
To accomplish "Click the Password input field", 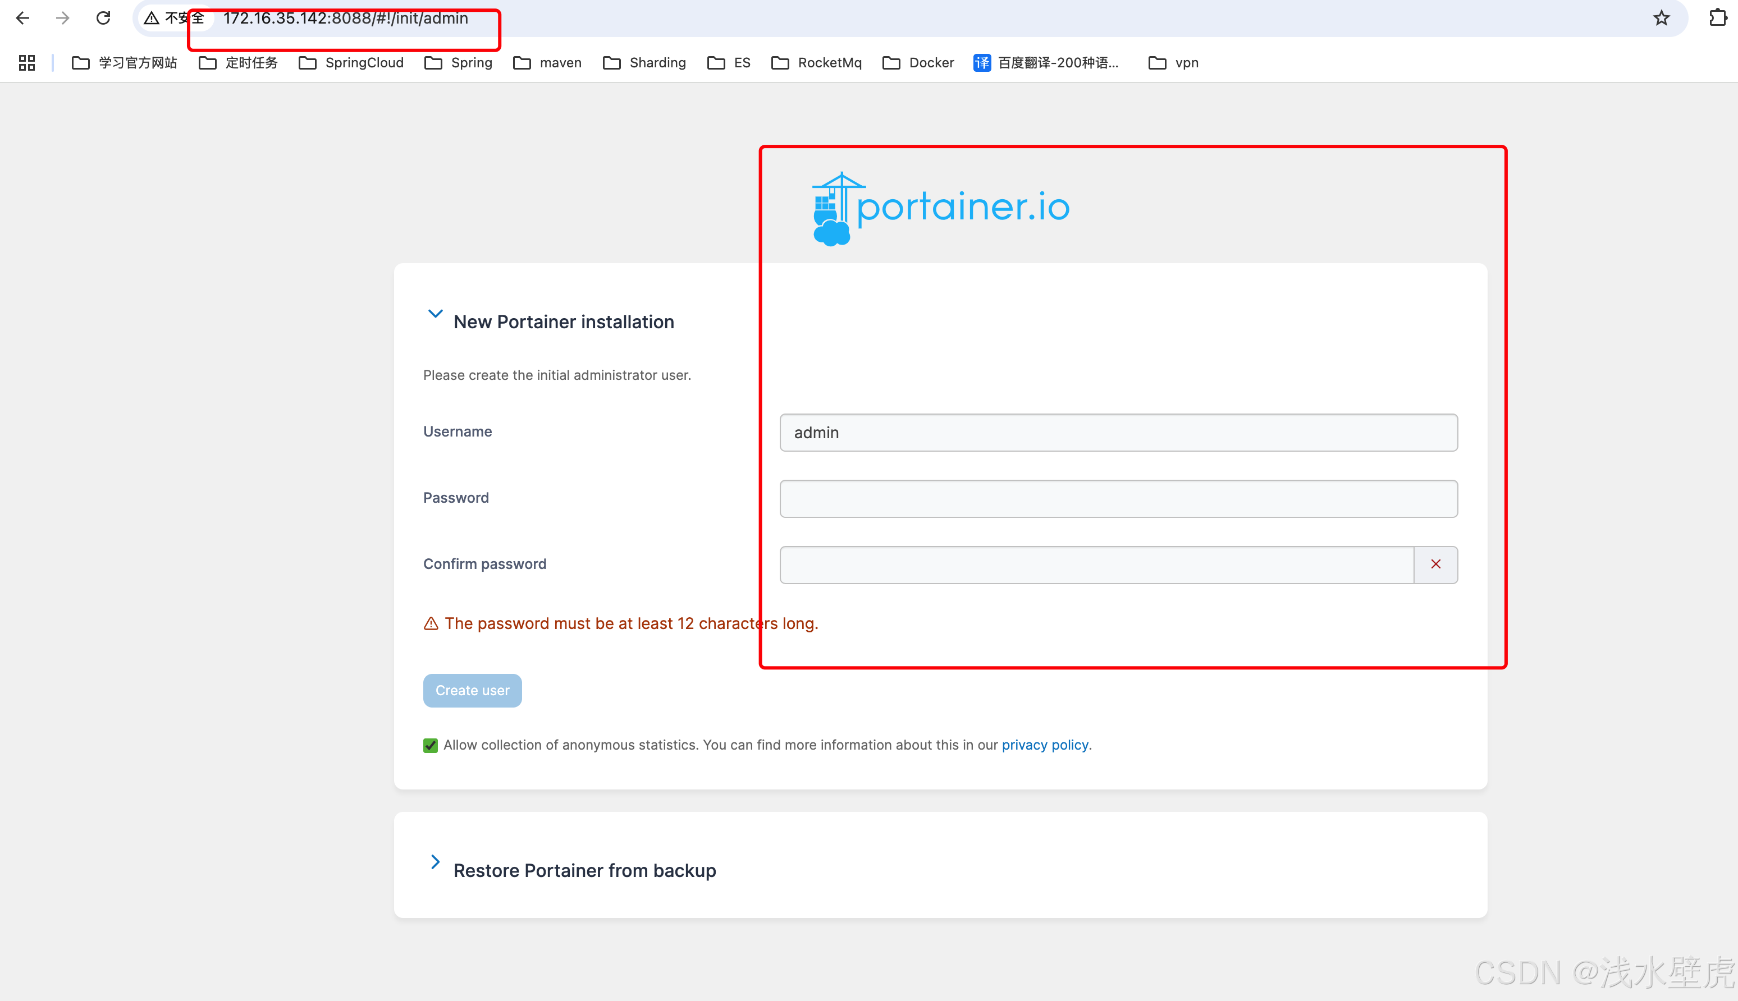I will coord(1118,498).
